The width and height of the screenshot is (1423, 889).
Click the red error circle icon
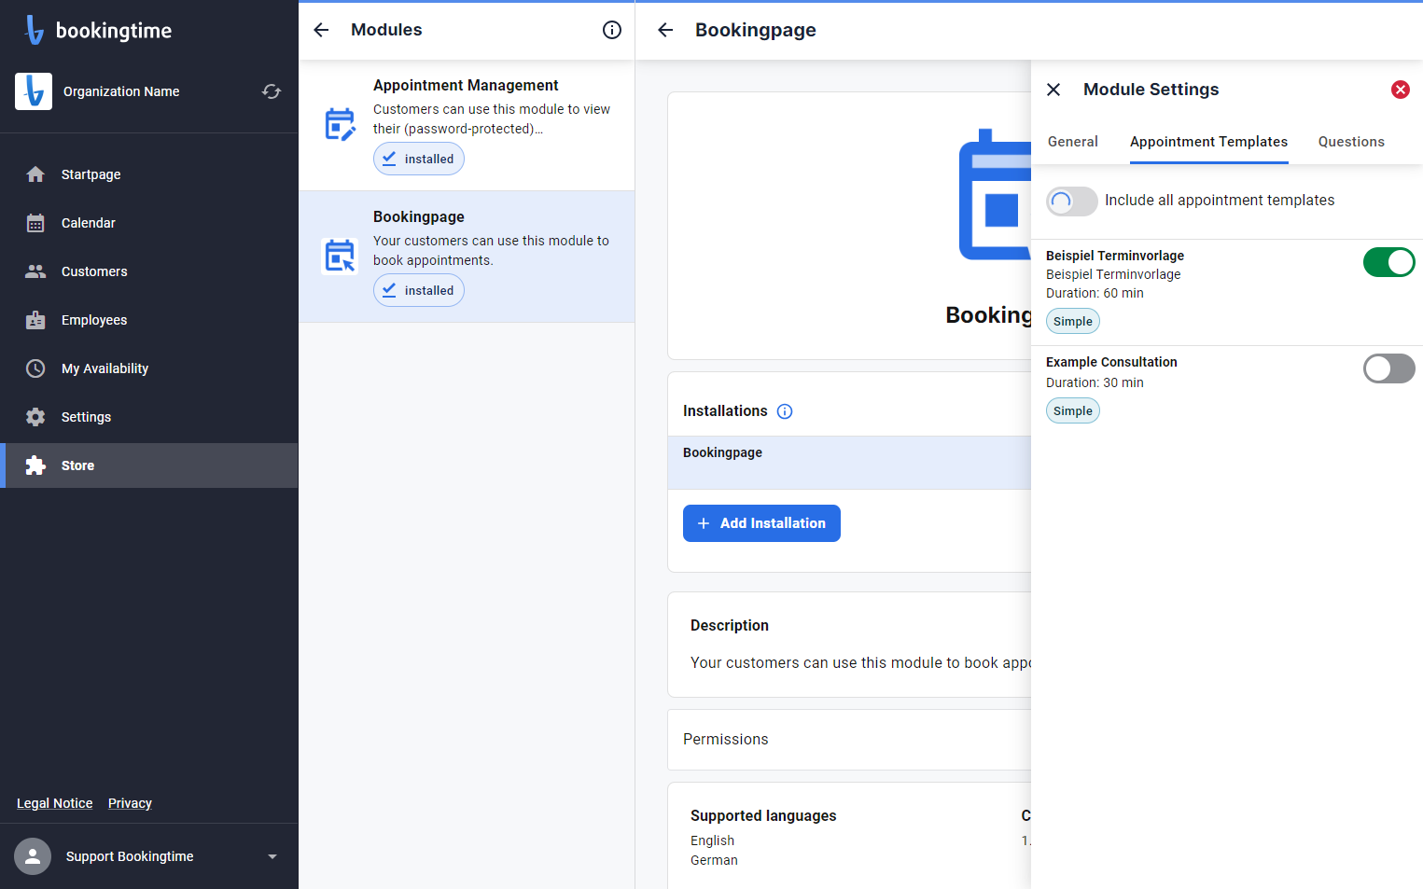(1401, 90)
